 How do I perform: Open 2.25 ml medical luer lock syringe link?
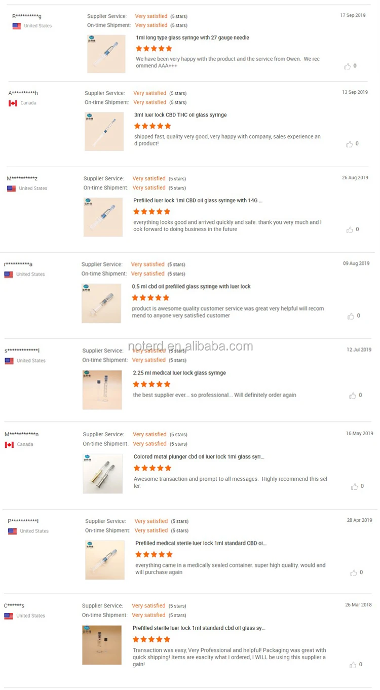pos(179,373)
